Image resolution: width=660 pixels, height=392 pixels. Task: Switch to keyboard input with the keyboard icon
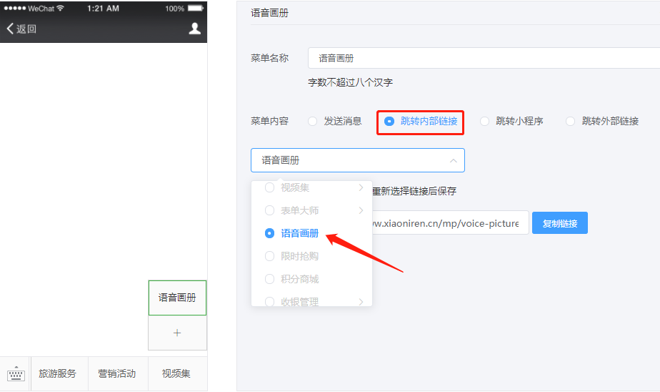(x=16, y=374)
